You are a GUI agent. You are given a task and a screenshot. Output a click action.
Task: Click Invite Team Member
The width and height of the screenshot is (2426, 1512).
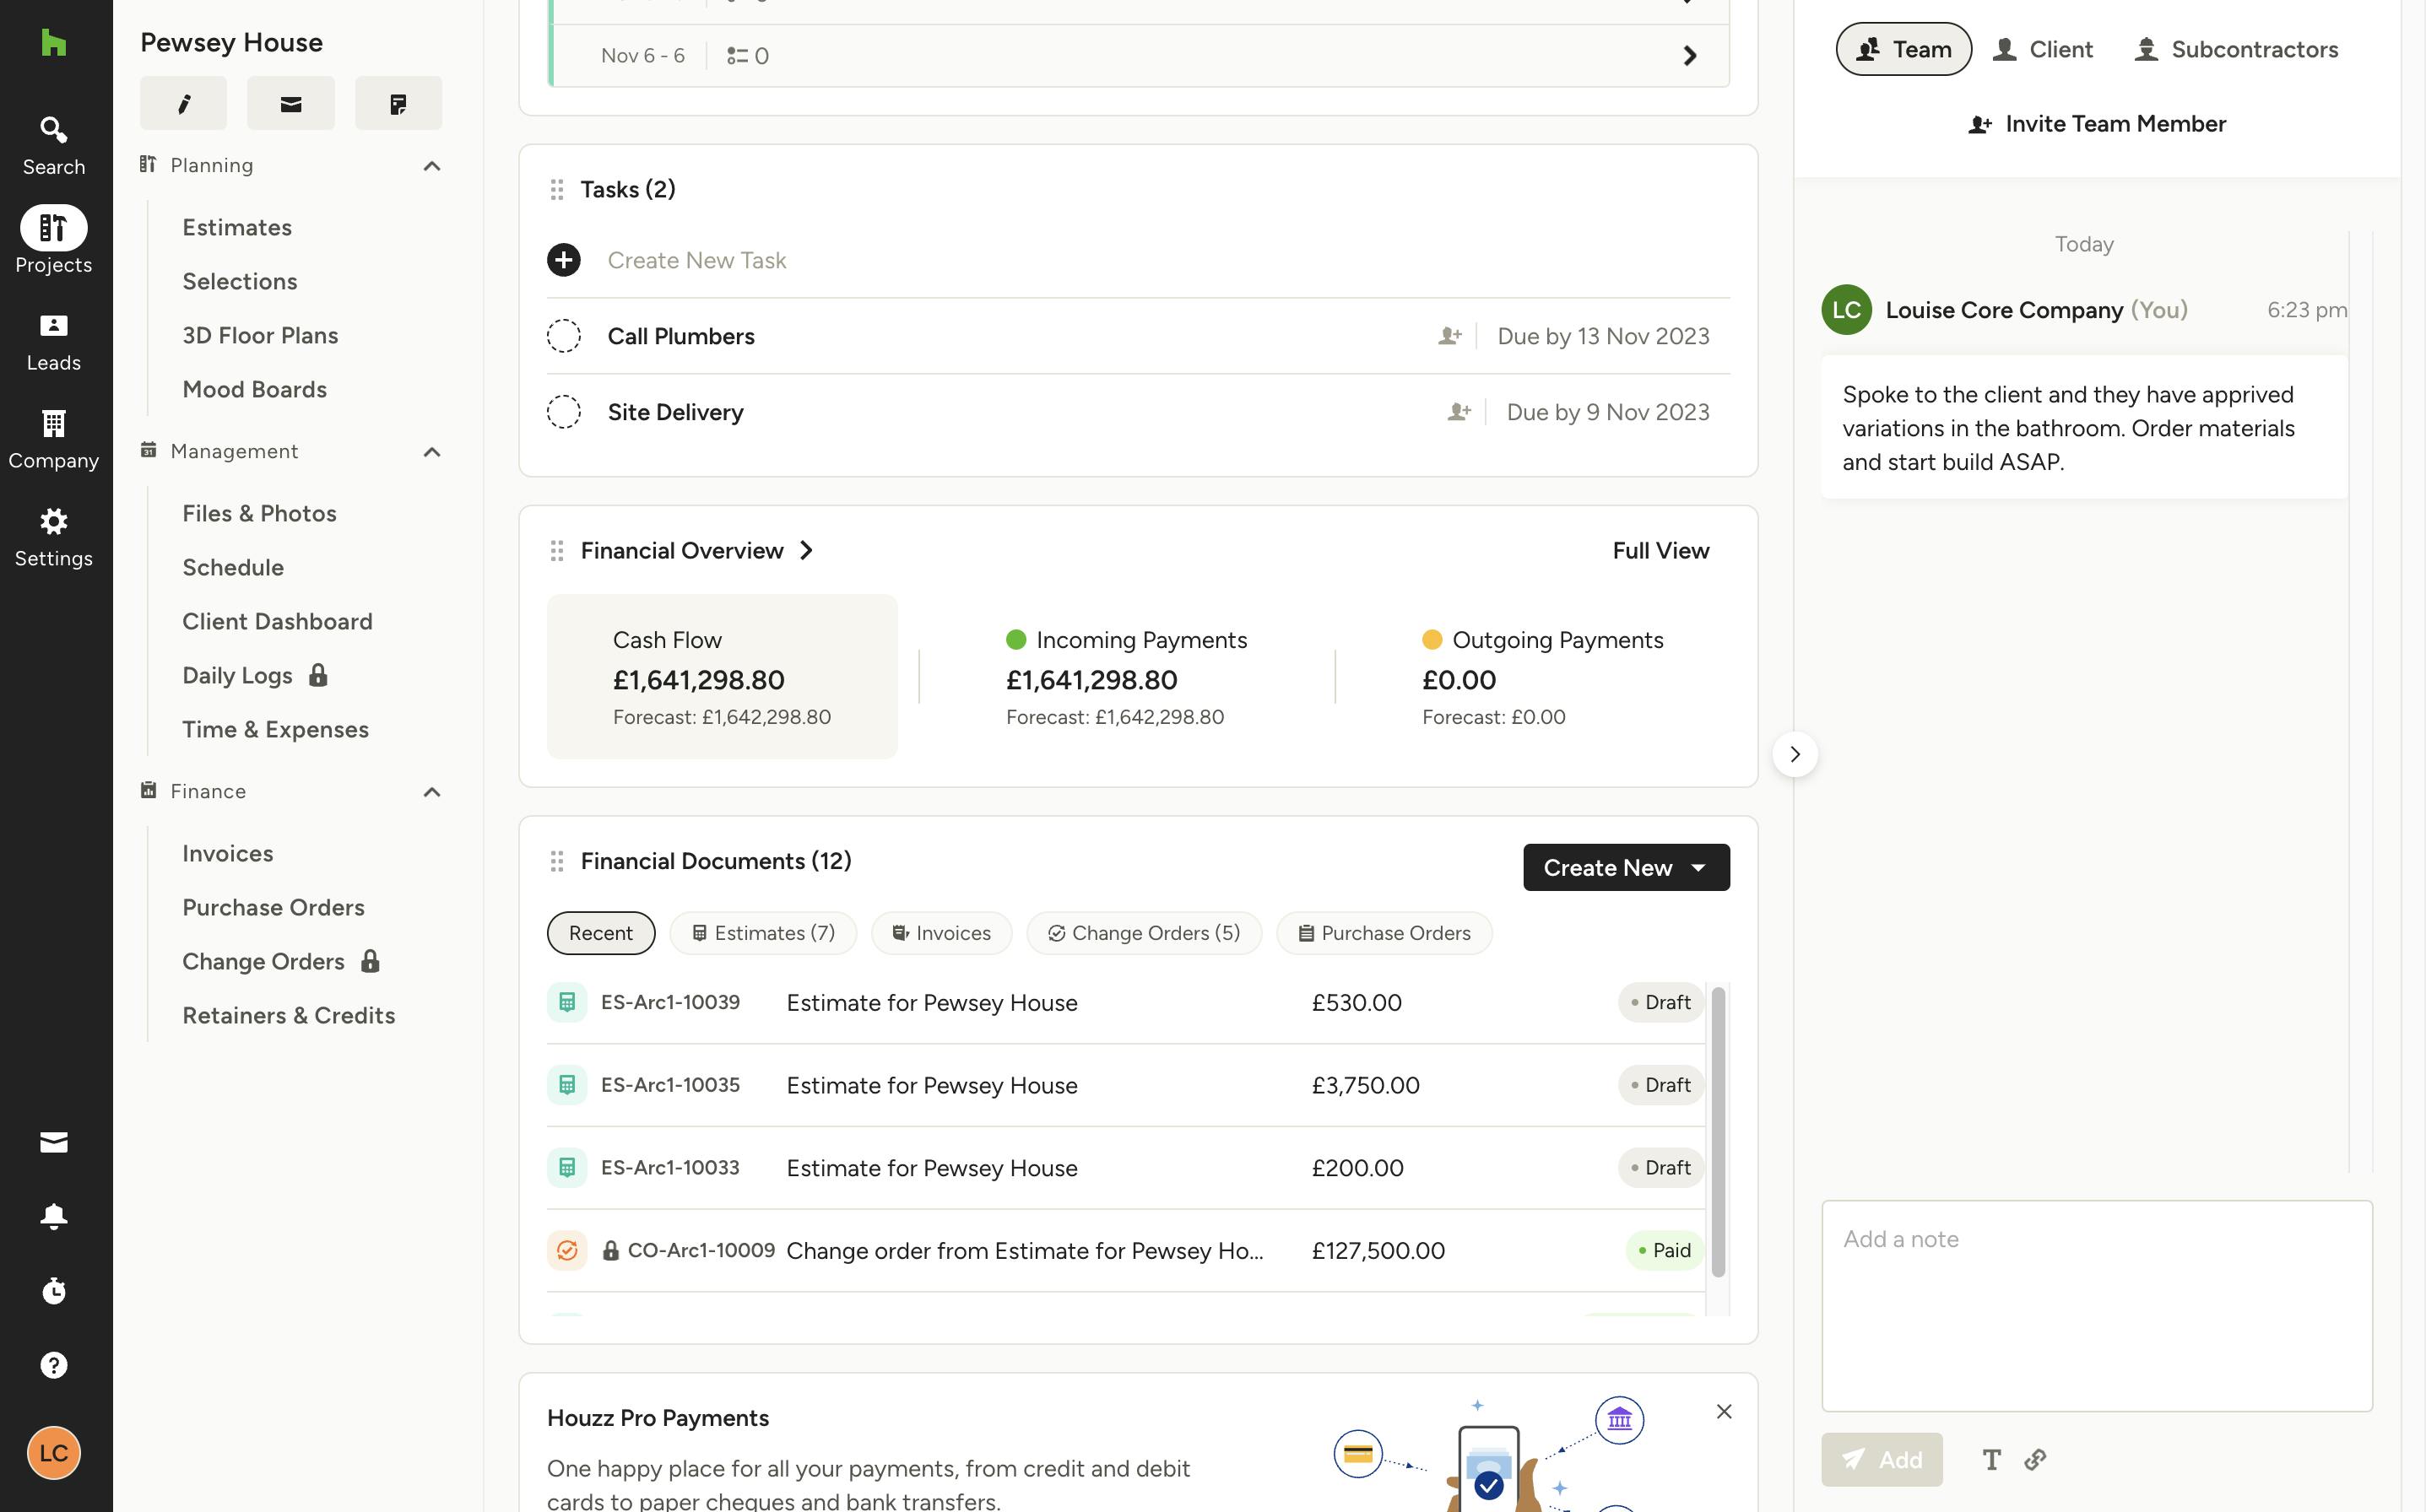pos(2097,124)
